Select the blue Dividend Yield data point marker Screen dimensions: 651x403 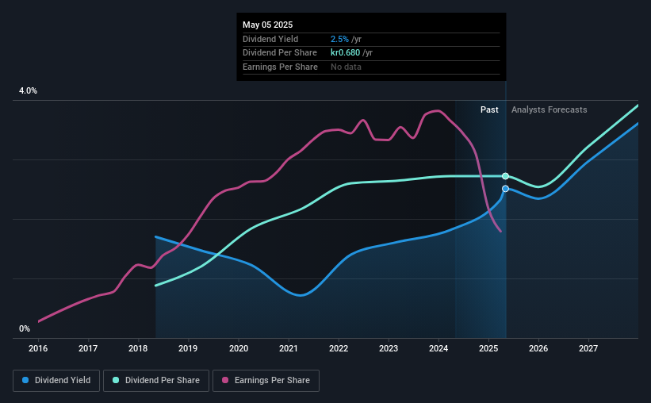pyautogui.click(x=505, y=189)
